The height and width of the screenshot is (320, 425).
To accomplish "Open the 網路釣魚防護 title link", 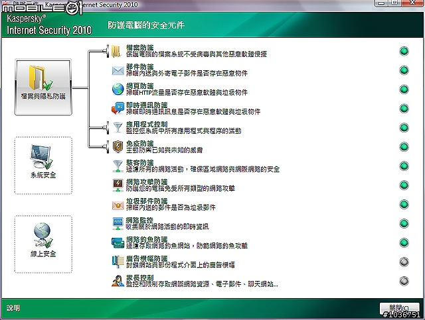I will tap(147, 239).
